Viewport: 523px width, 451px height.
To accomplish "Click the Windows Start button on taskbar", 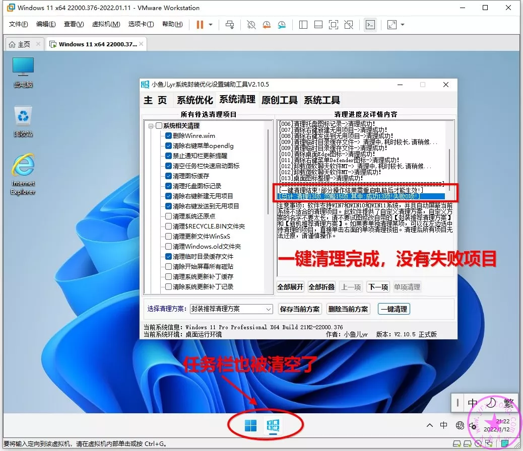I will (x=250, y=426).
